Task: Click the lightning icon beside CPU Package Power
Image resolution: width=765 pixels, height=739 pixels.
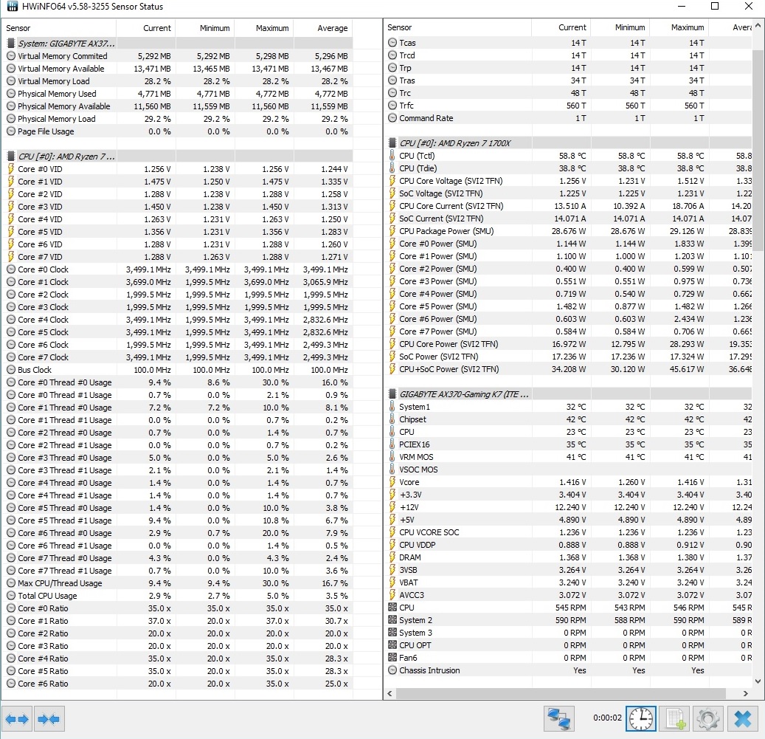Action: 392,231
